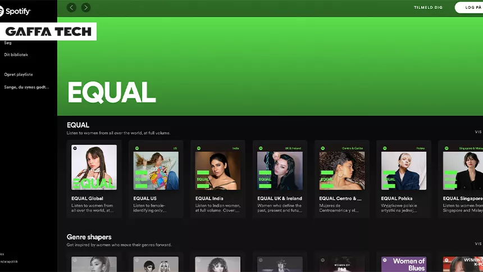Open the EQUAL India playlist cover

(x=218, y=167)
